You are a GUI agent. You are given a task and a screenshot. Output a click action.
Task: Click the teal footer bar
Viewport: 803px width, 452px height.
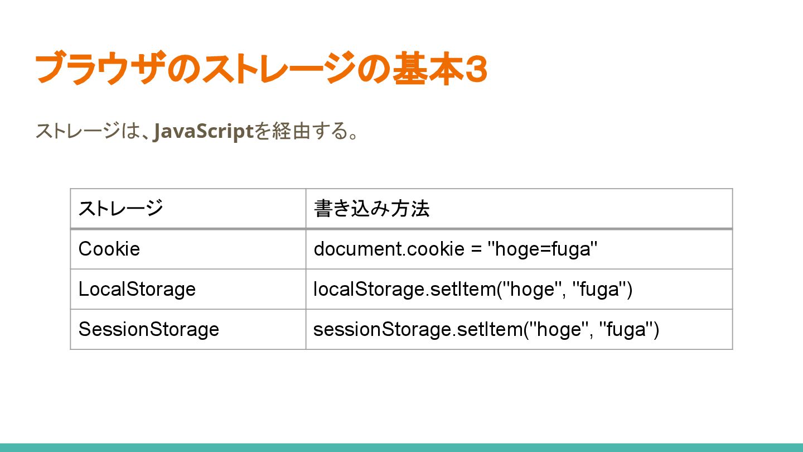click(401, 448)
